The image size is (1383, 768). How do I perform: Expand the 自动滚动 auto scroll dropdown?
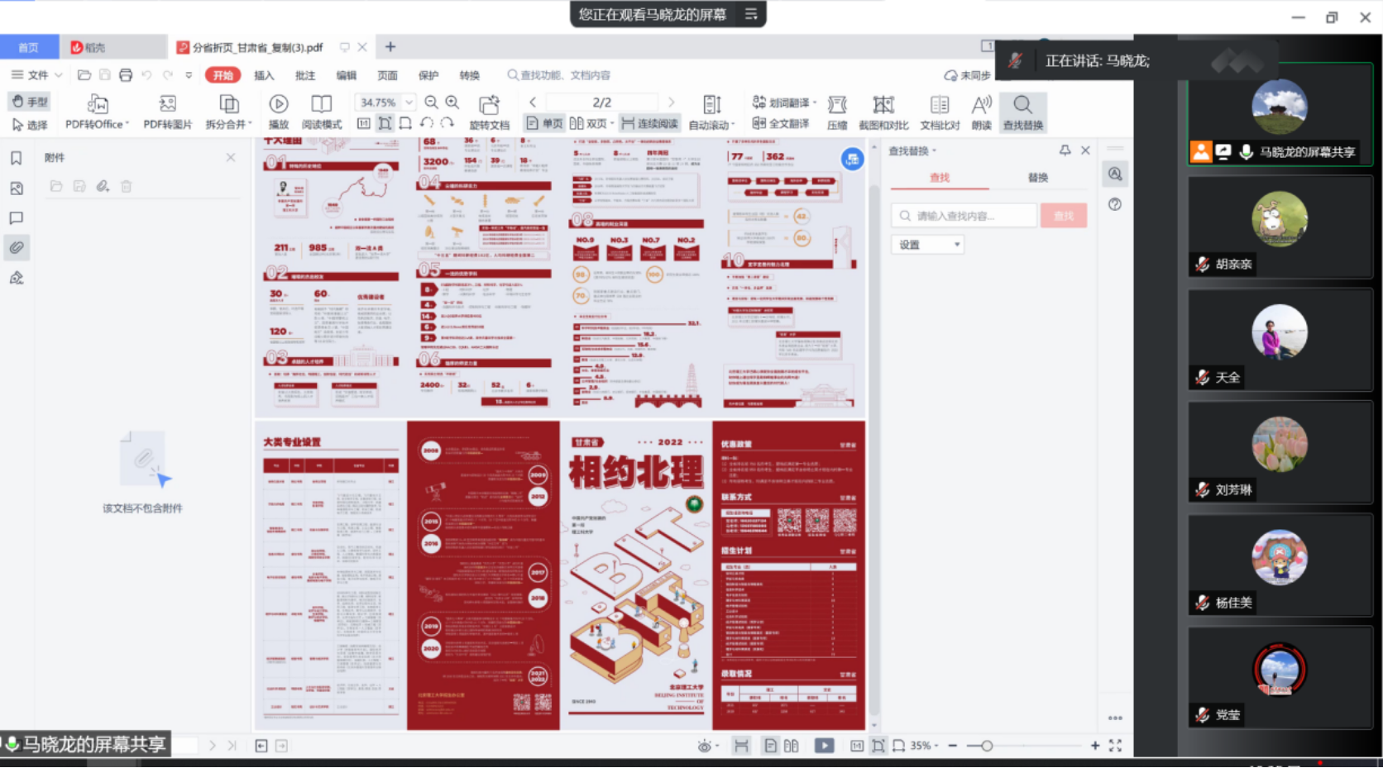pos(733,126)
